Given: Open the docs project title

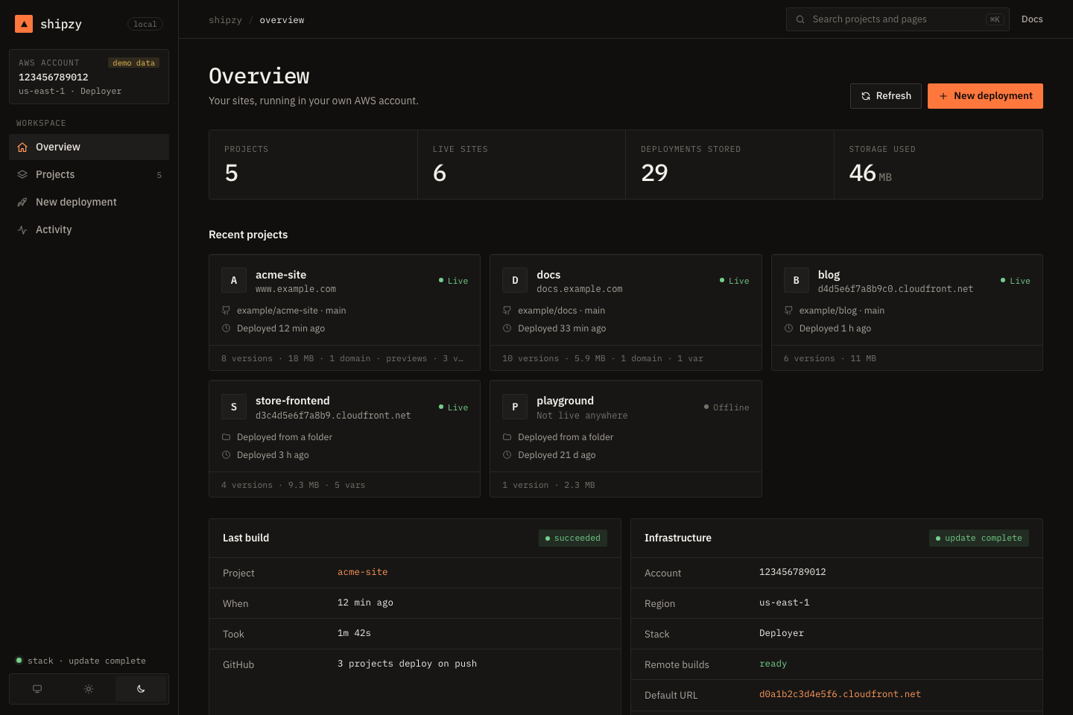Looking at the screenshot, I should click(548, 275).
